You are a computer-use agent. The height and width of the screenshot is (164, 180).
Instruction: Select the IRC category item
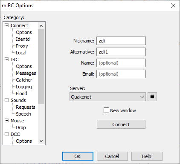15,59
